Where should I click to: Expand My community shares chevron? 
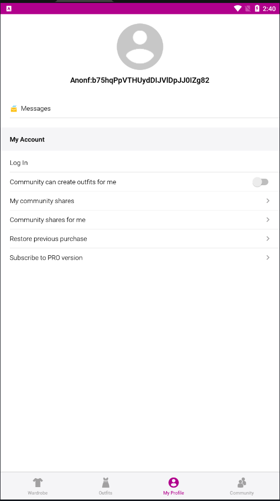click(x=268, y=201)
